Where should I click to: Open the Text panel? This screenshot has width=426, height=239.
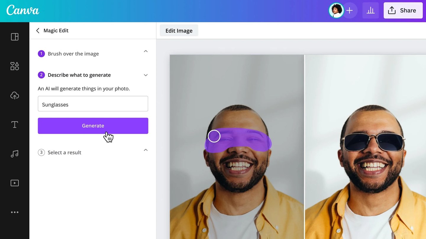pyautogui.click(x=14, y=124)
